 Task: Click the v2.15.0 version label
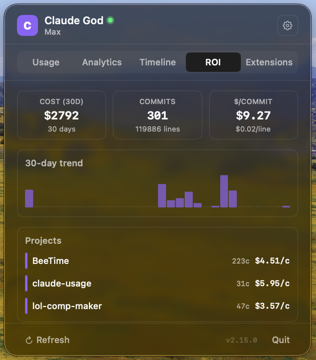pos(241,340)
